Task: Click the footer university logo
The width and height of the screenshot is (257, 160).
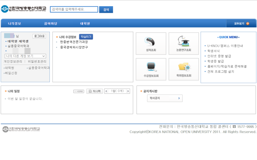Action: click(x=21, y=129)
